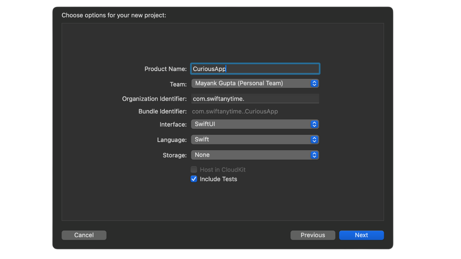This screenshot has height=259, width=461.
Task: Click the Interface selector's blue chevron arrows
Action: [x=314, y=124]
